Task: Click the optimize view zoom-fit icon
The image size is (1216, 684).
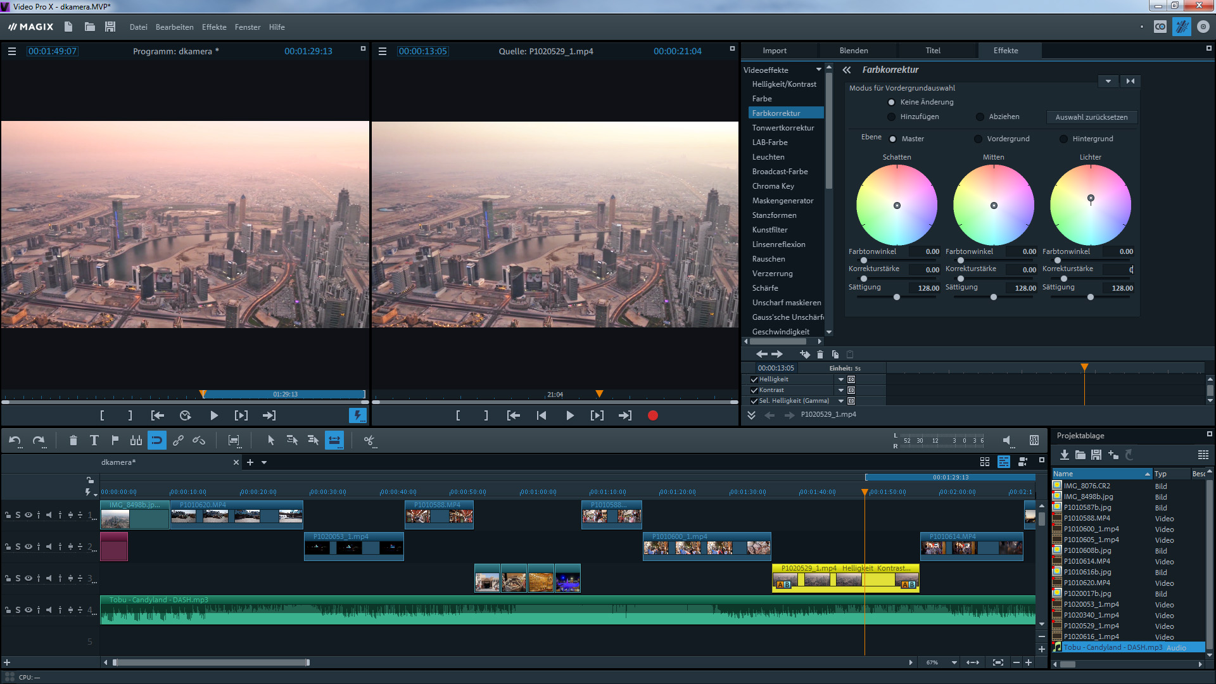Action: click(998, 662)
